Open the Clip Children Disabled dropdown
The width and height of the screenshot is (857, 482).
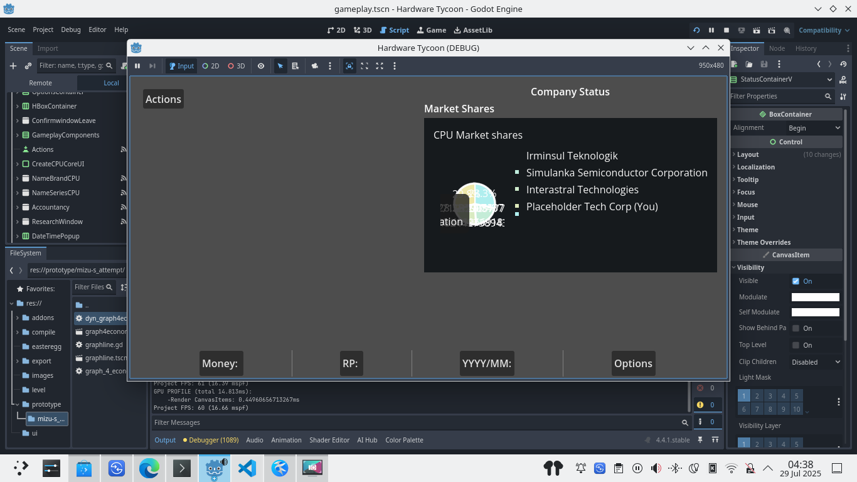point(816,362)
